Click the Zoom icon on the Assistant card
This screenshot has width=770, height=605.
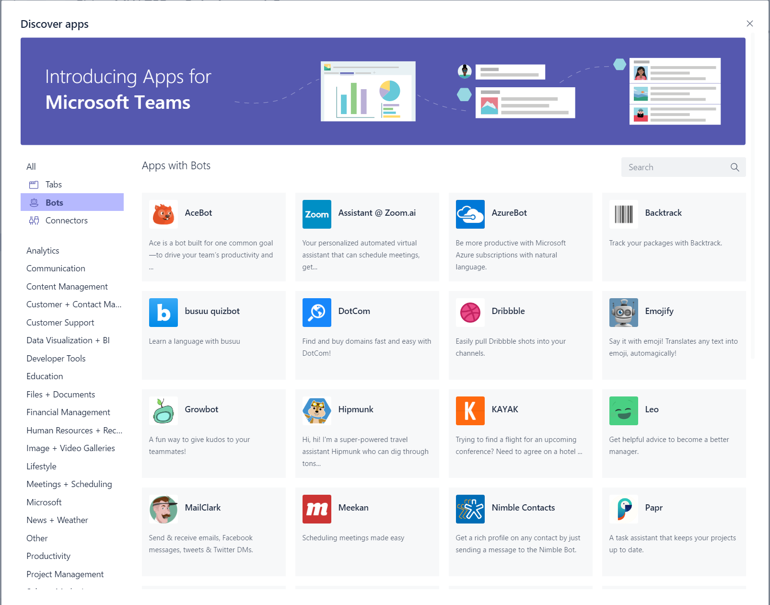[x=316, y=214]
